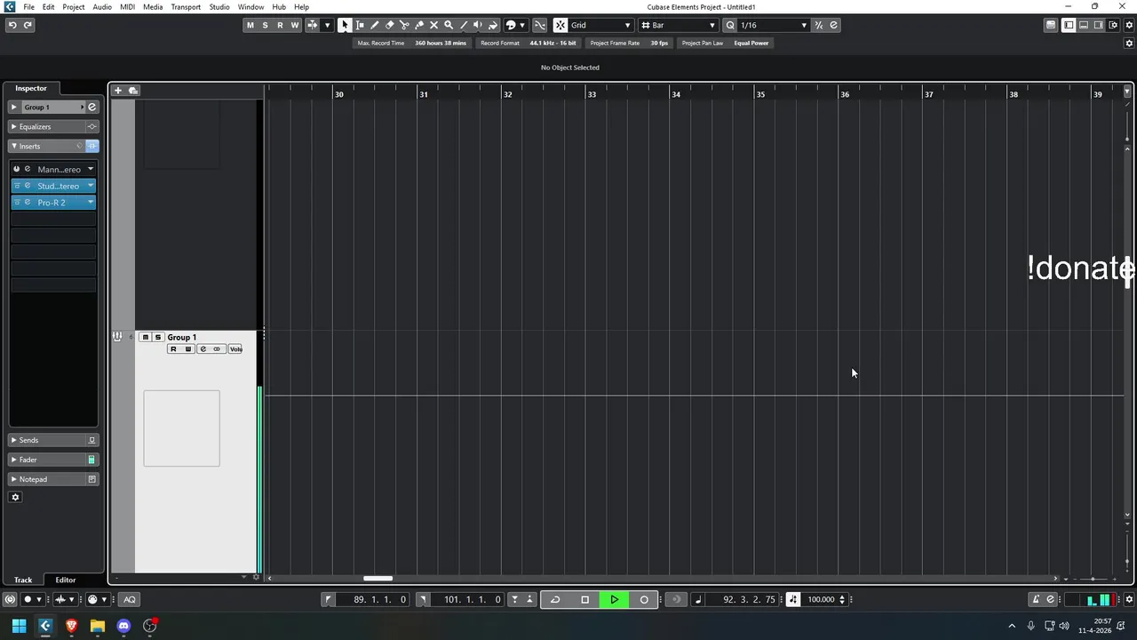This screenshot has width=1137, height=640.
Task: Open File Explorer from taskbar
Action: pyautogui.click(x=98, y=626)
